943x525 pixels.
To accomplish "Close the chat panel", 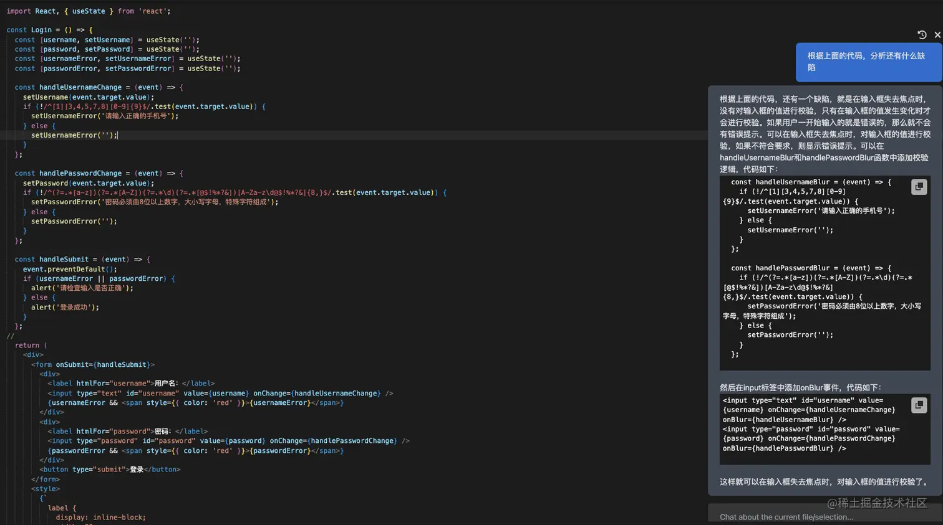I will coord(937,35).
